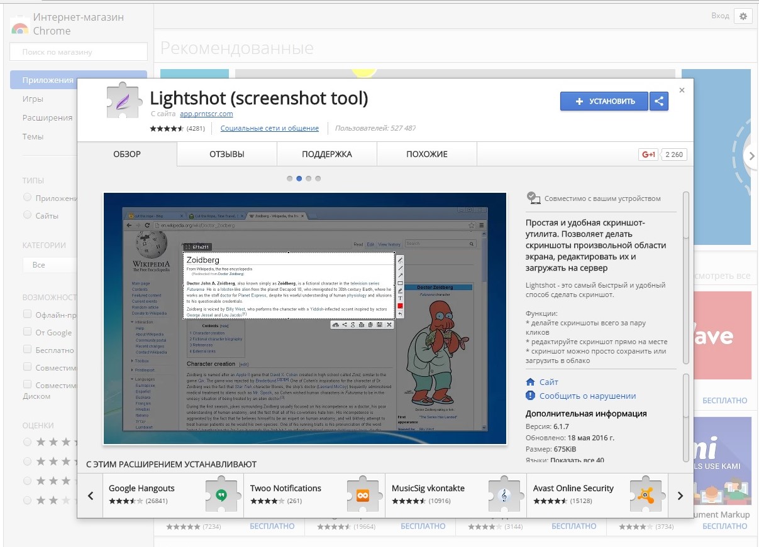Click the home icon next to Сайт
Viewport: 759px width, 547px height.
[530, 382]
